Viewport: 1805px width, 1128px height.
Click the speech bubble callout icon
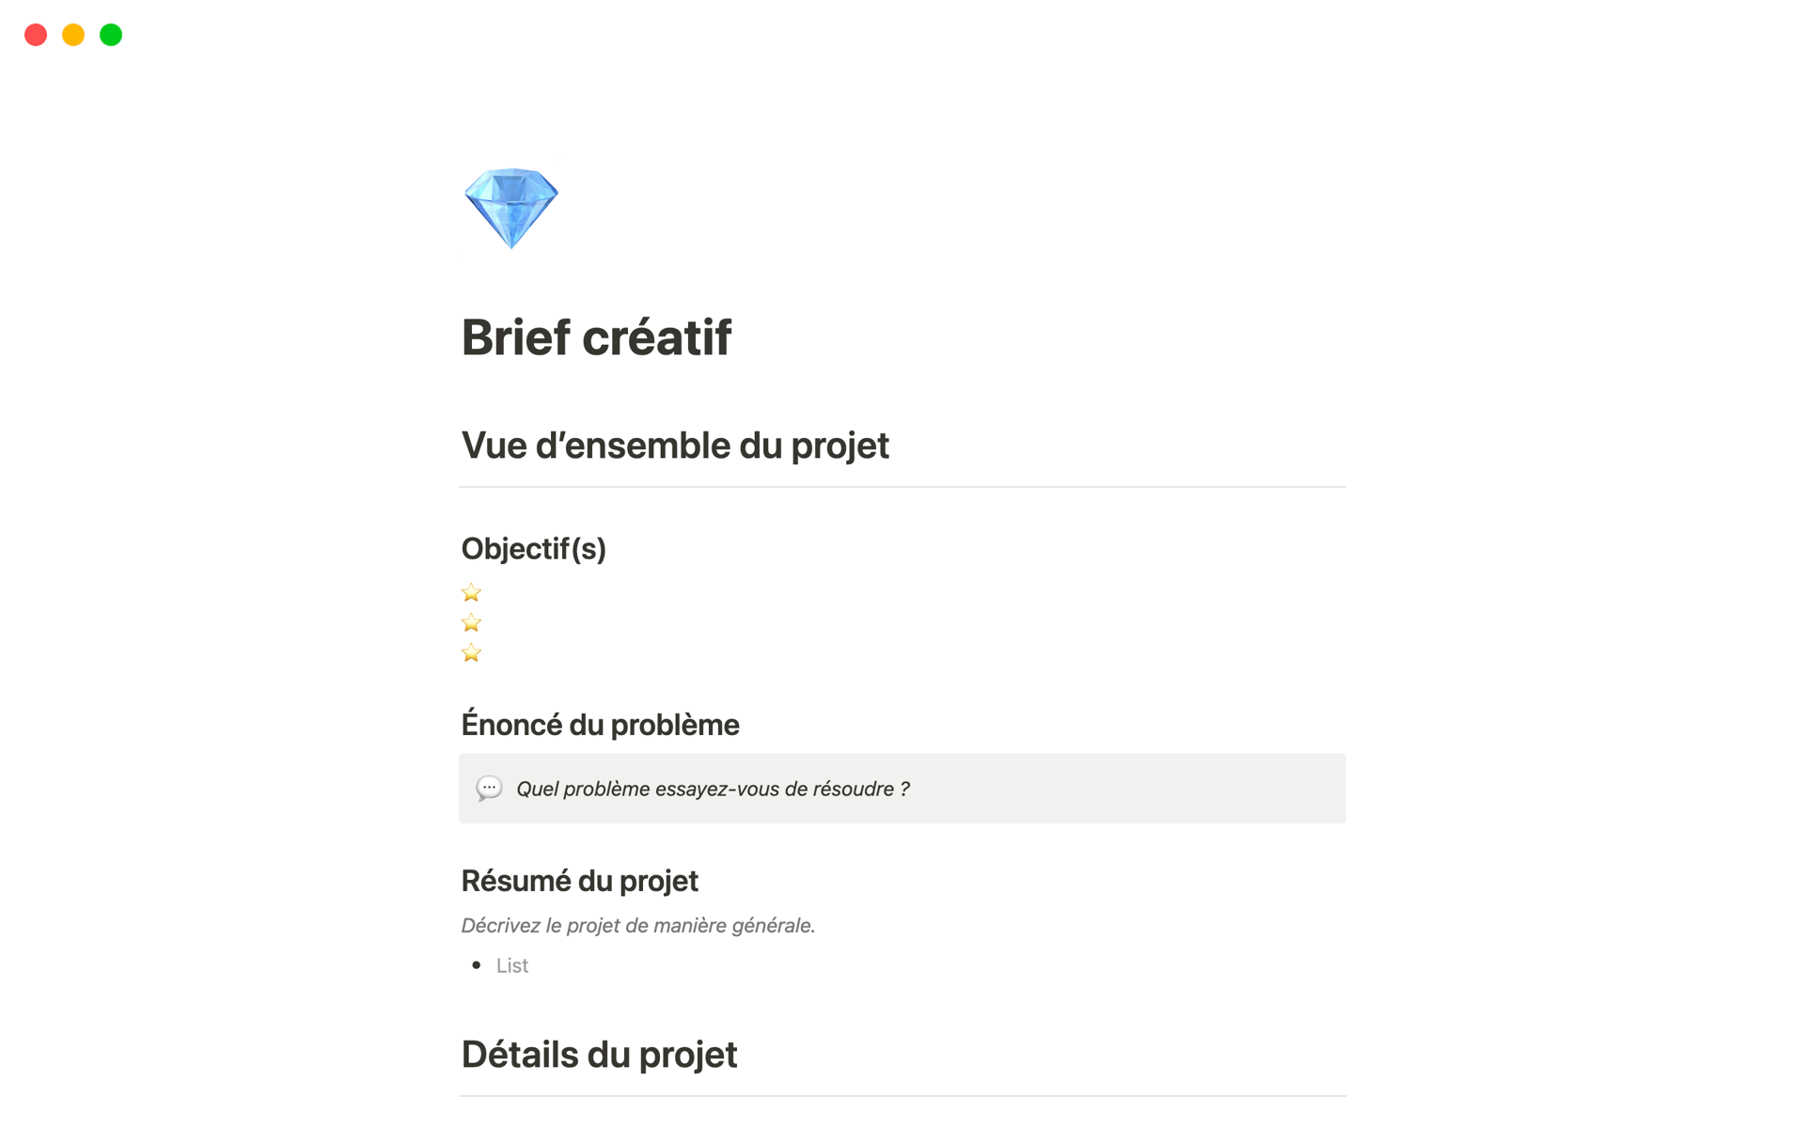tap(489, 788)
